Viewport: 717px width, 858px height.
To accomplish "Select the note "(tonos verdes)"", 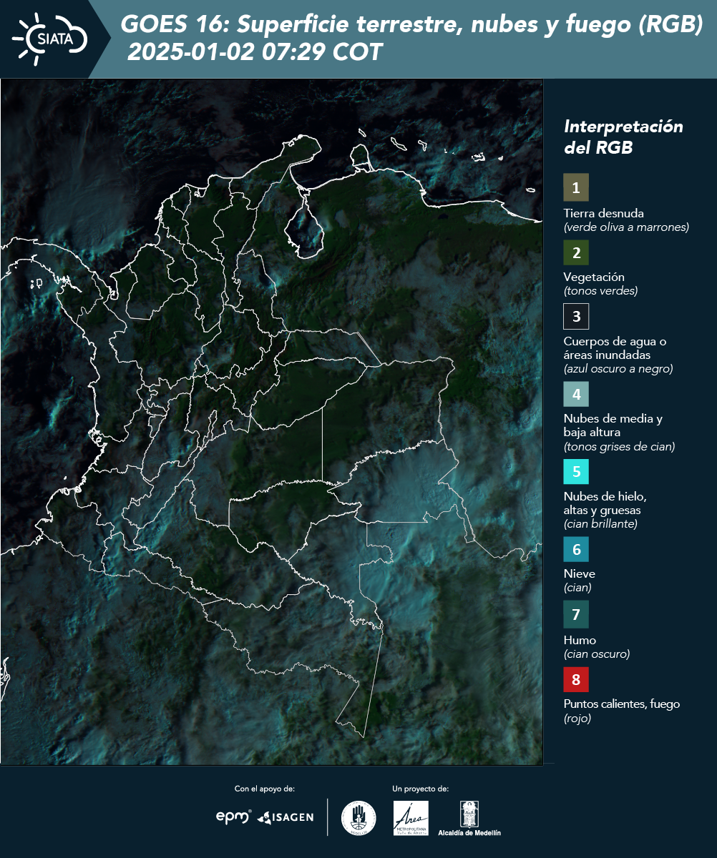I will coord(600,291).
